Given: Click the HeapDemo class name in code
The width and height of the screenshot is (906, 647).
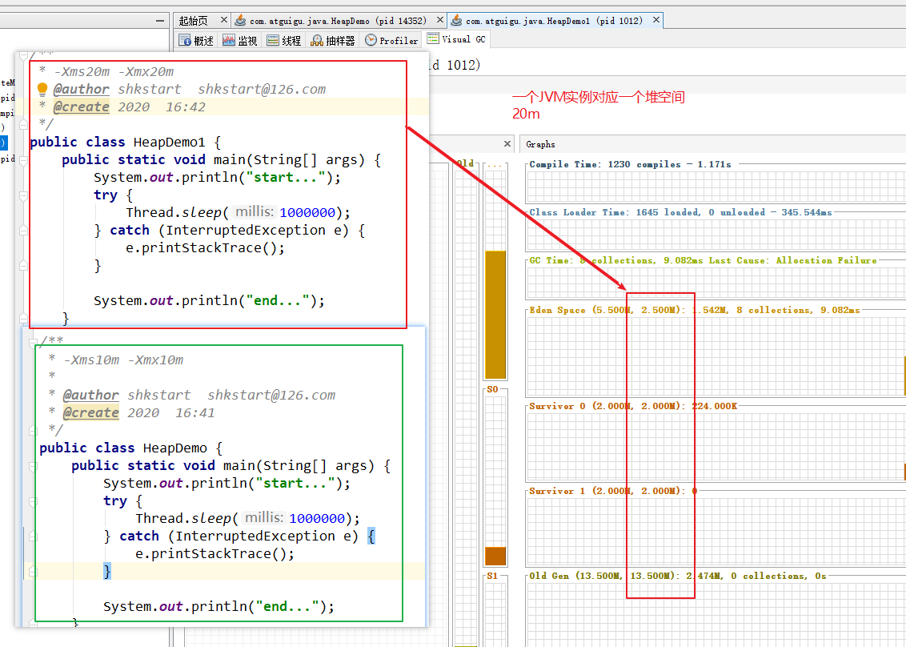Looking at the screenshot, I should (175, 448).
